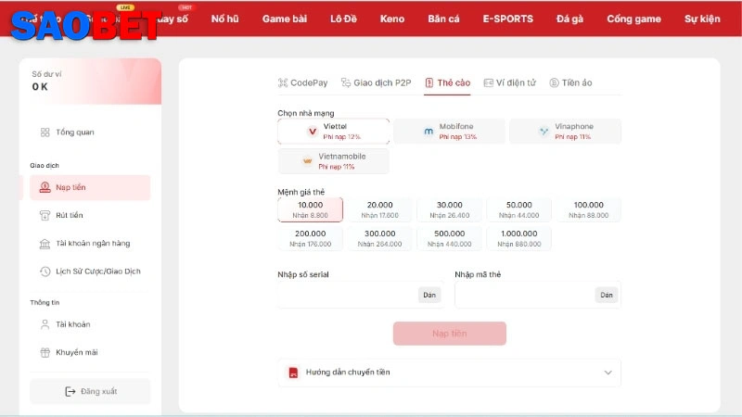Viewport: 742px width, 417px height.
Task: Choose the 1.000.000 card denomination
Action: [518, 238]
